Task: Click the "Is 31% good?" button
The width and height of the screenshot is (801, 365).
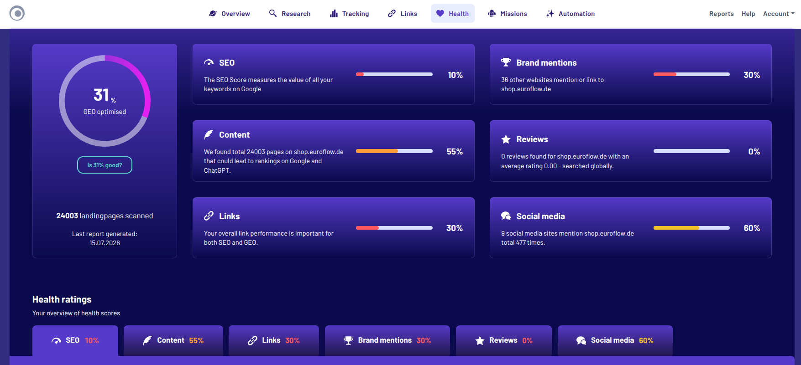Action: (x=105, y=165)
